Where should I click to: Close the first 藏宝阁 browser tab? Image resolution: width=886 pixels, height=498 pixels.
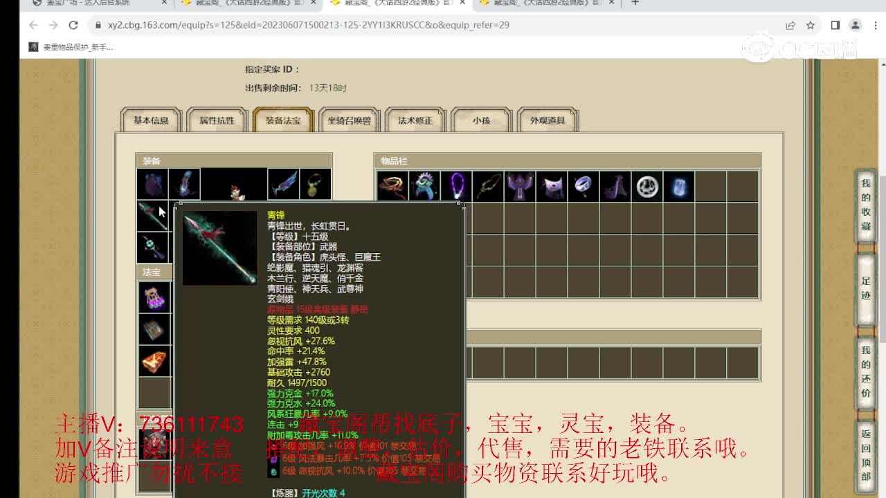314,3
